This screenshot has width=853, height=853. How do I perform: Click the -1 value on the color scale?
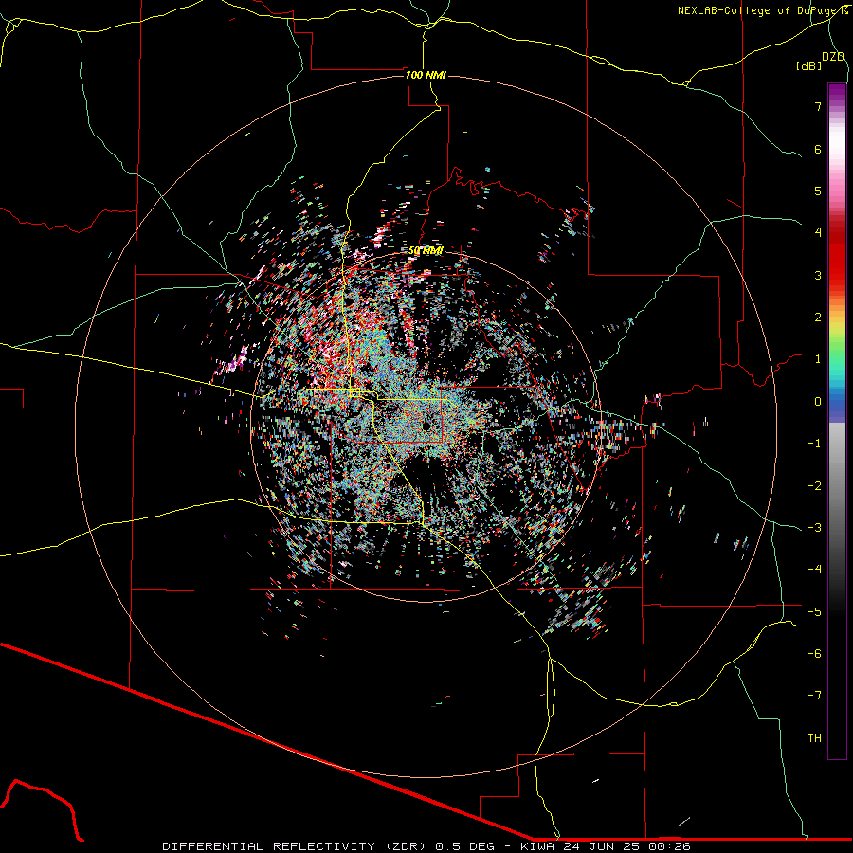click(814, 444)
